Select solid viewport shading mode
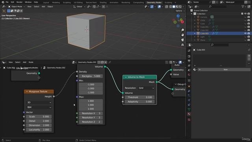Viewport: 252px width, 142px height. (x=174, y=7)
